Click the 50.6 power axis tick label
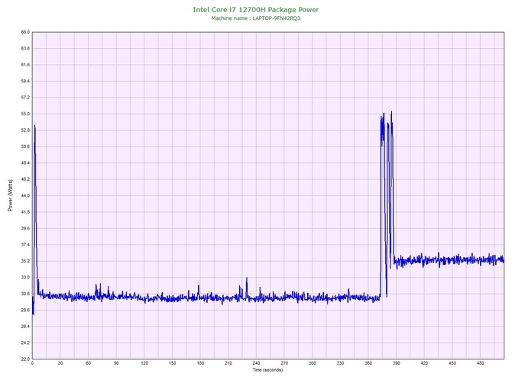 [25, 146]
